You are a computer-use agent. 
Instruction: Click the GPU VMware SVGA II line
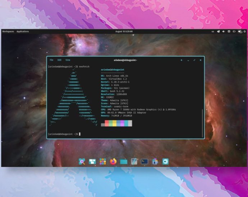tap(124, 113)
